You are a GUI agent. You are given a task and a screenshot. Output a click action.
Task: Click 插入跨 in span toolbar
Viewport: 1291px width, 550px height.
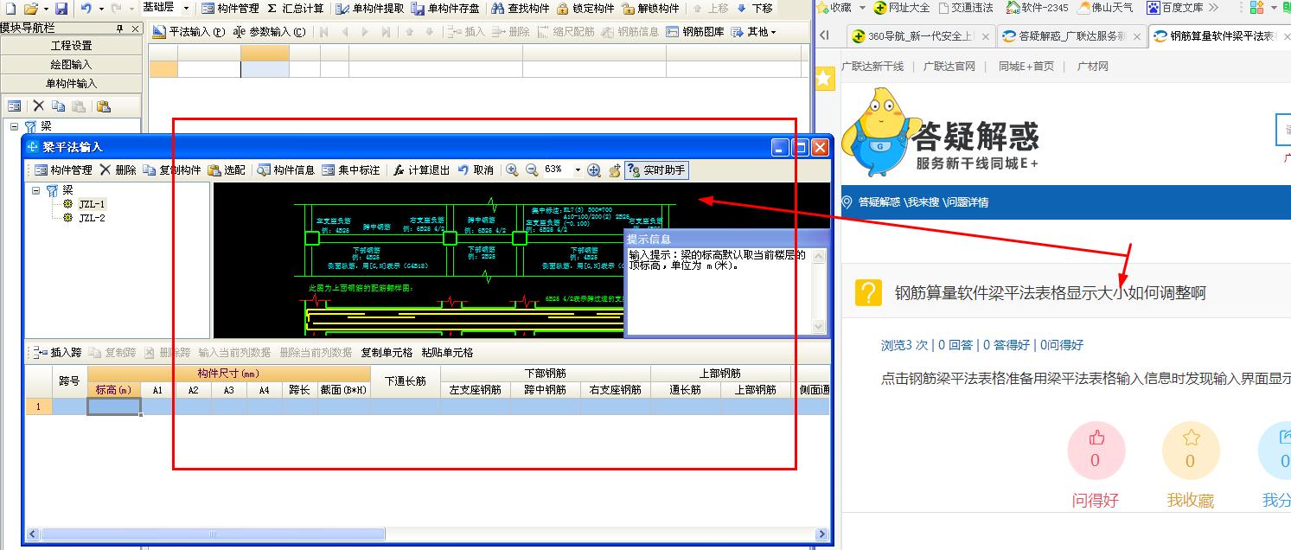pos(58,353)
